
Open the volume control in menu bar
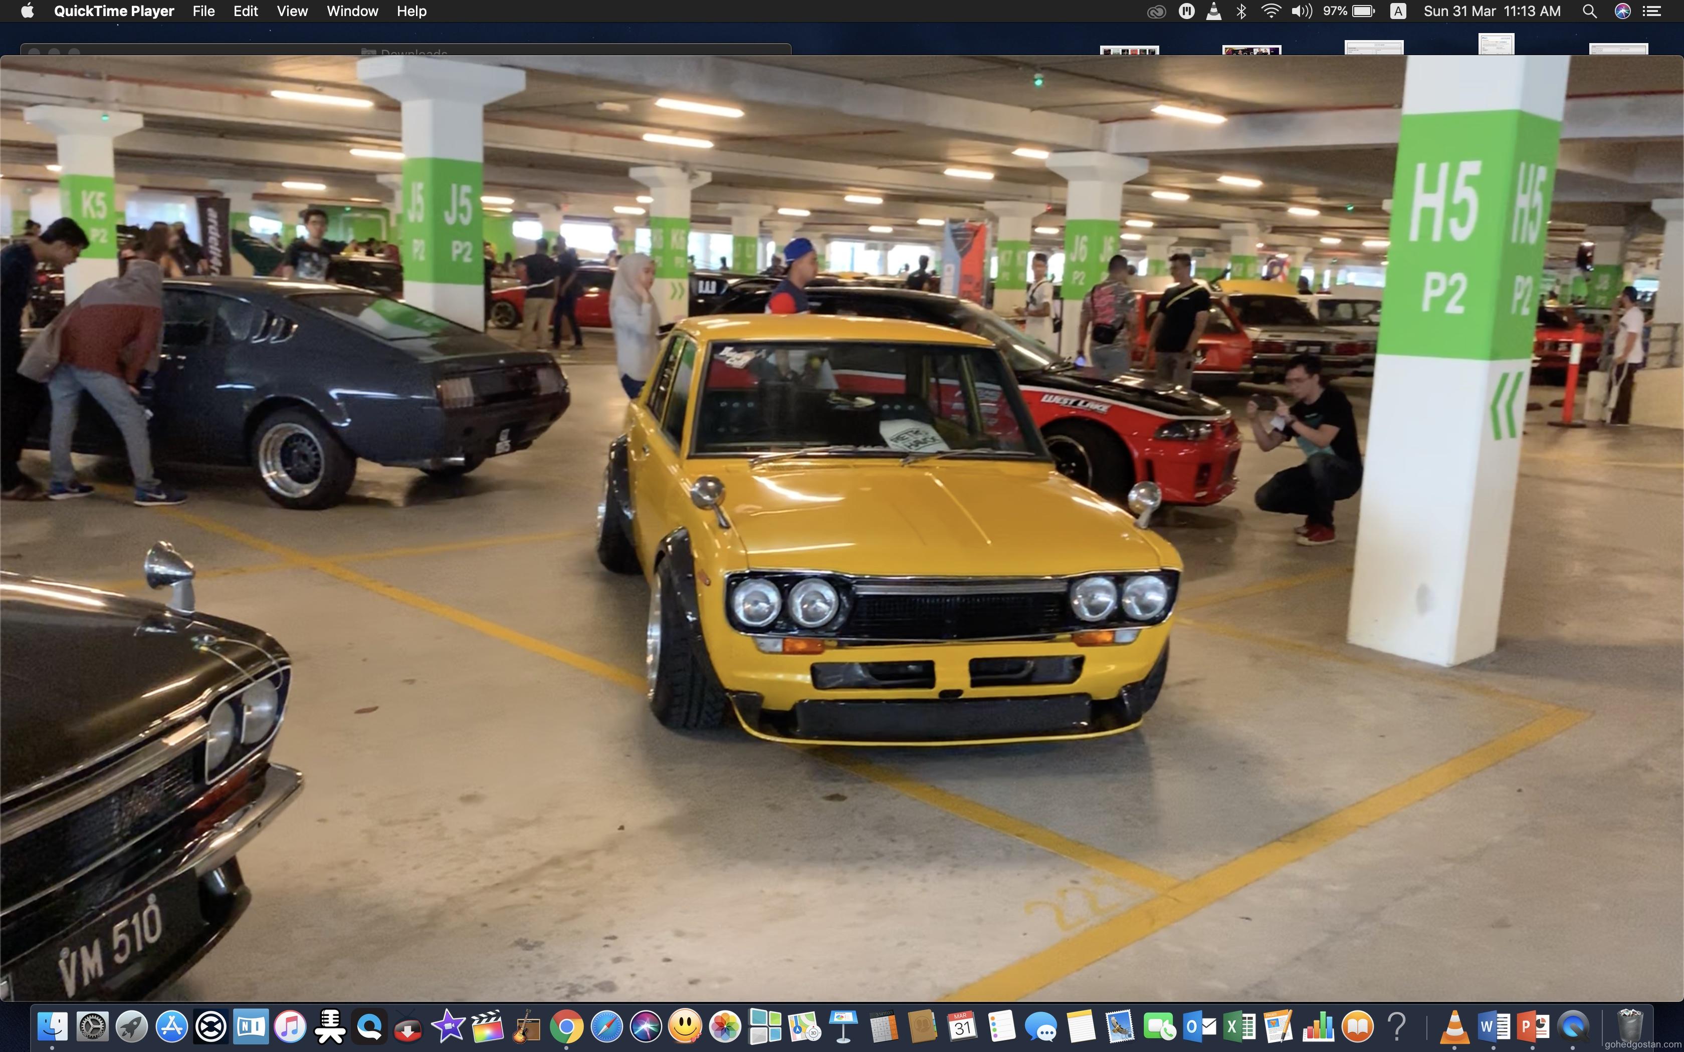tap(1301, 11)
